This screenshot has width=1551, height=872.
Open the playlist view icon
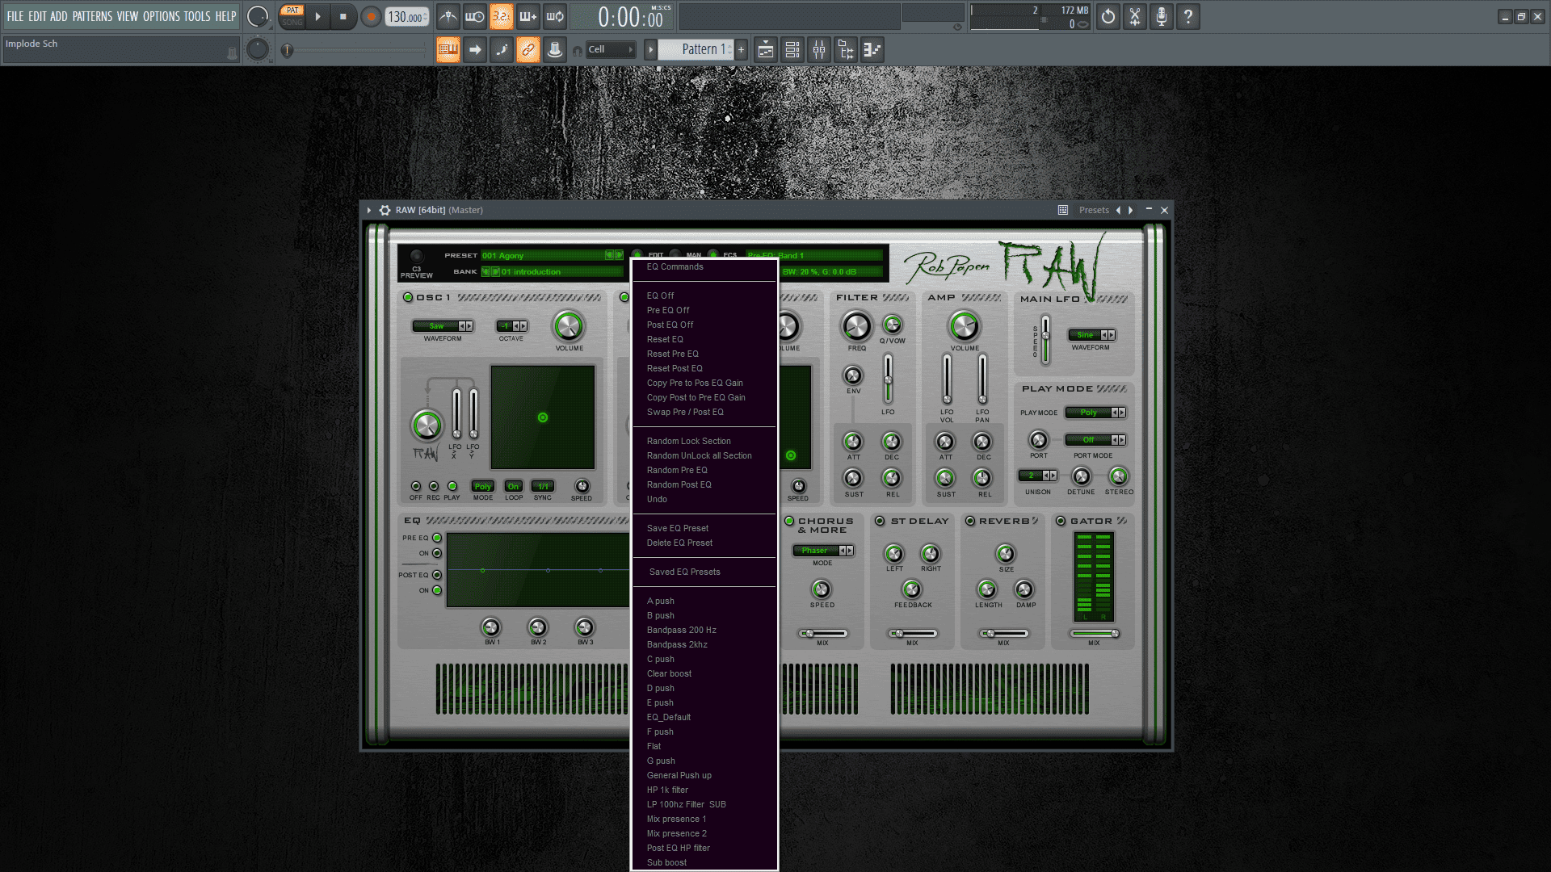click(x=766, y=50)
